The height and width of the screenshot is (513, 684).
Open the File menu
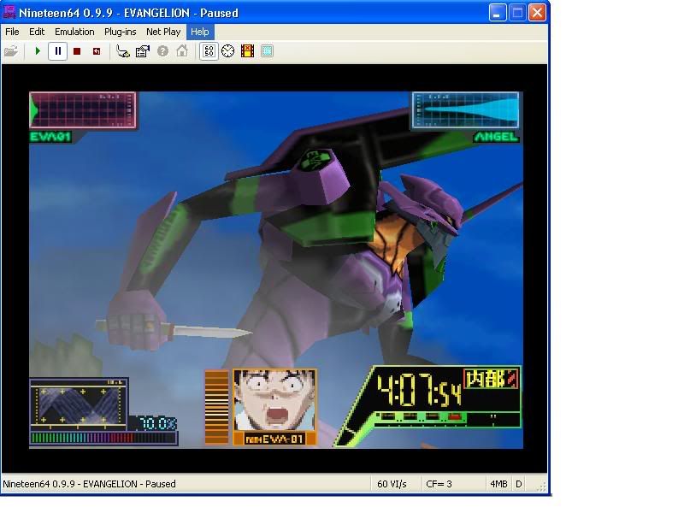[12, 32]
